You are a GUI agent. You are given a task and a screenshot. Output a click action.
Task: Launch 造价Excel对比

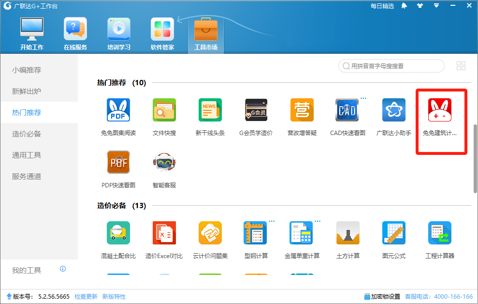click(164, 233)
